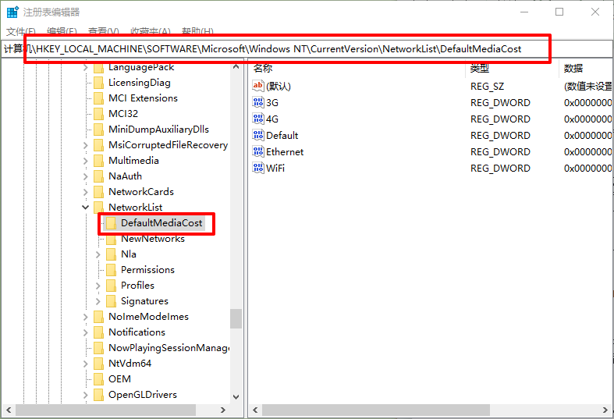Click the Registry Editor app icon in title bar
This screenshot has height=419, width=614.
12,12
